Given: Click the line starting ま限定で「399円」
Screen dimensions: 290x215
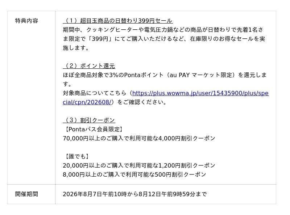Looking at the screenshot, I should pos(164,39).
